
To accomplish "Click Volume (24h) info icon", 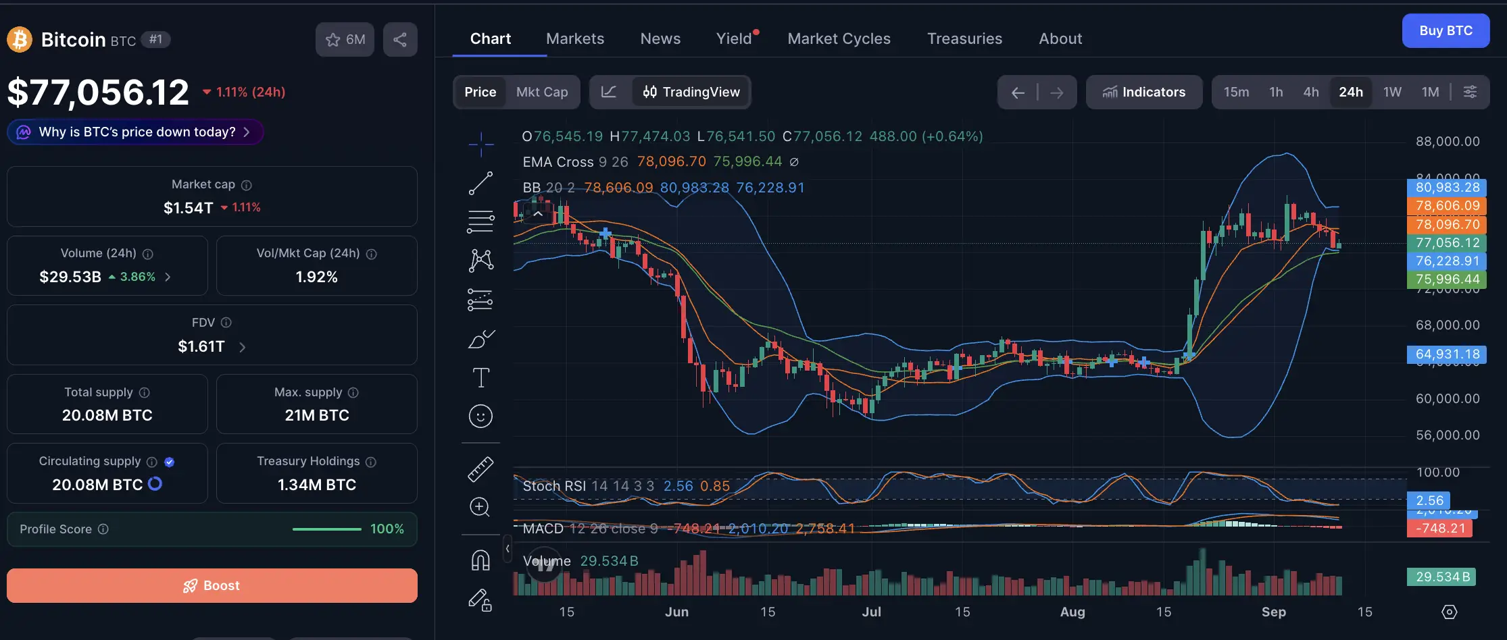I will (148, 254).
